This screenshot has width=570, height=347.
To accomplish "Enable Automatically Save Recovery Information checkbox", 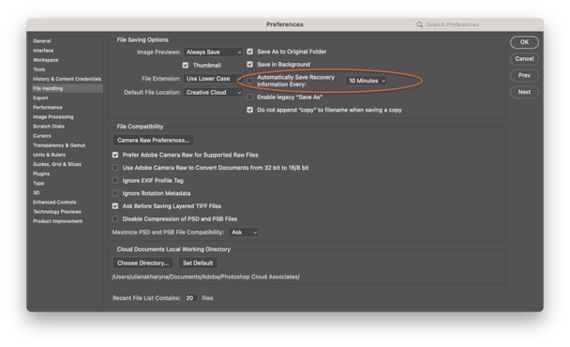I will point(250,81).
